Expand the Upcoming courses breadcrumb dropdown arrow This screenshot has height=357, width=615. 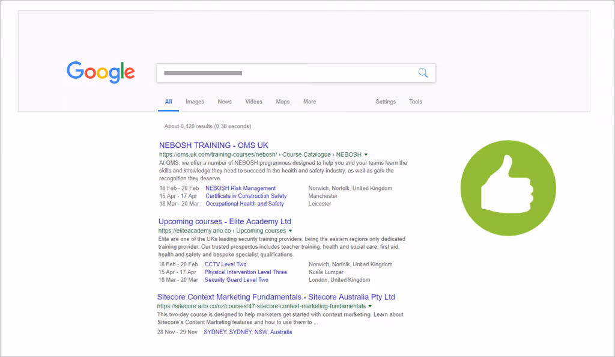pos(291,230)
